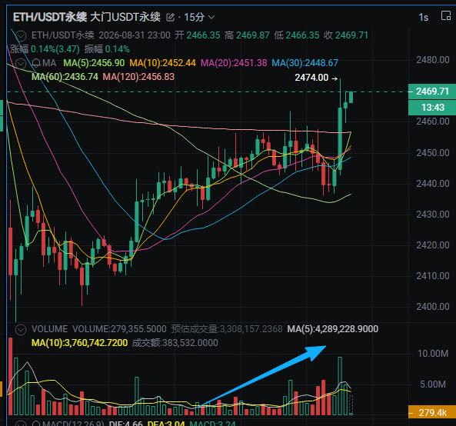The width and height of the screenshot is (456, 426).
Task: Click the MACD(12,26,9) indicator label
Action: click(73, 424)
